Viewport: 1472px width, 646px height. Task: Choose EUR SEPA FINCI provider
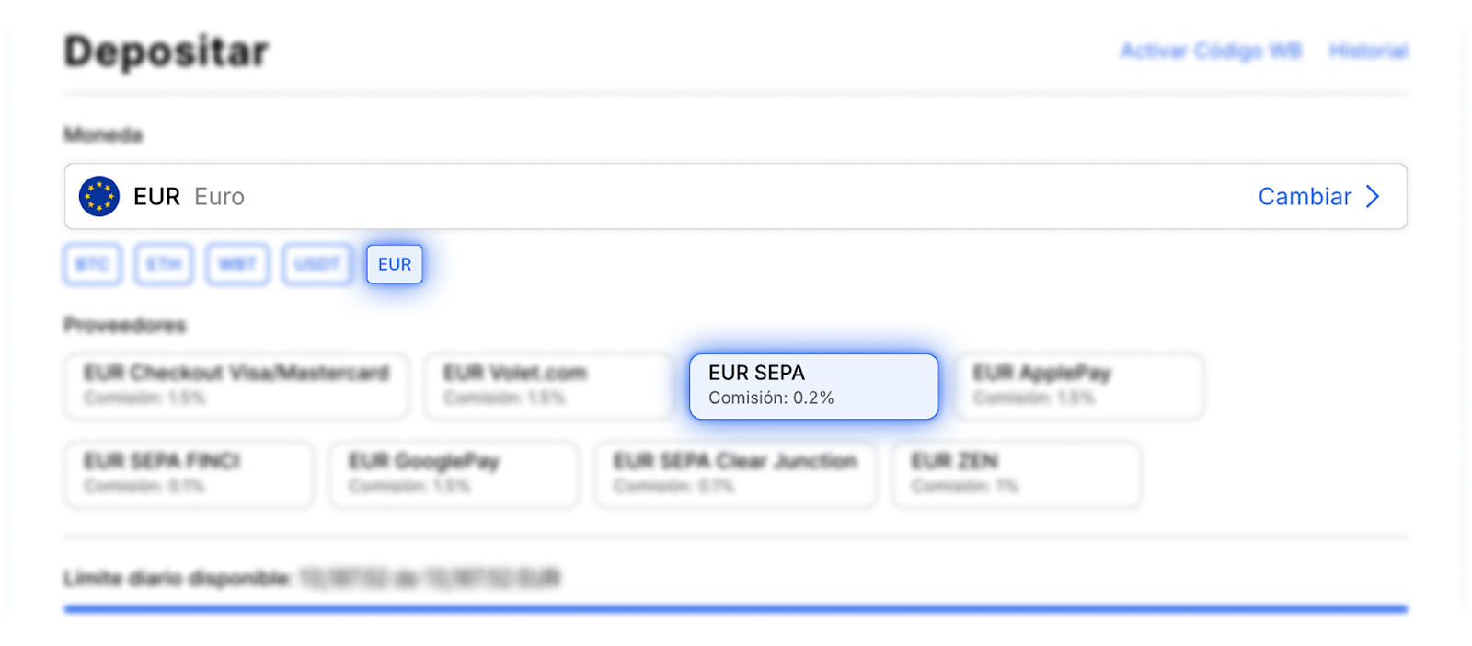coord(189,474)
